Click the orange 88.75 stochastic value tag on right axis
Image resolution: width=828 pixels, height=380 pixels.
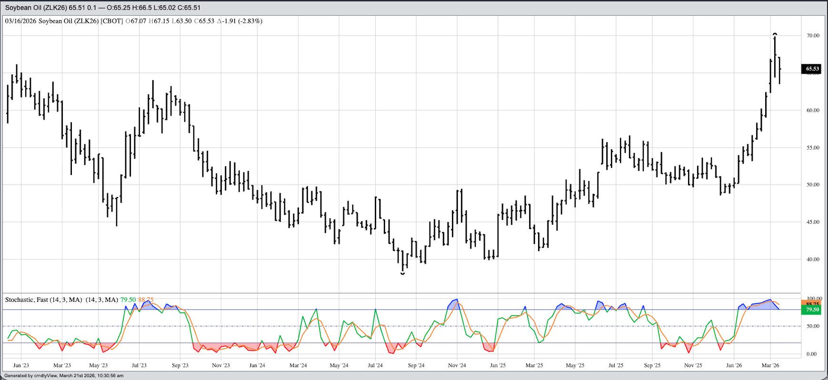pos(812,303)
